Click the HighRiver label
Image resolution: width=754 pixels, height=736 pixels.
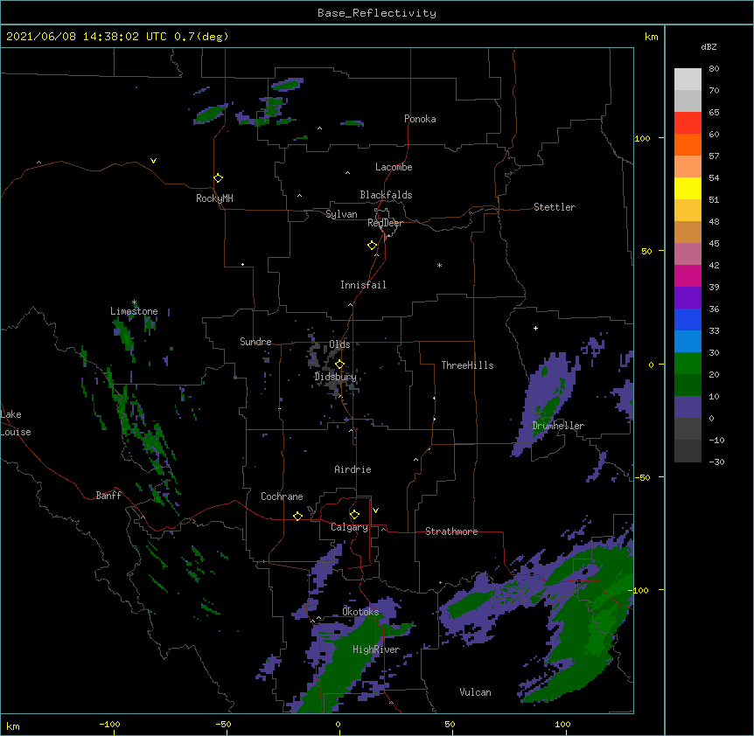(x=376, y=649)
